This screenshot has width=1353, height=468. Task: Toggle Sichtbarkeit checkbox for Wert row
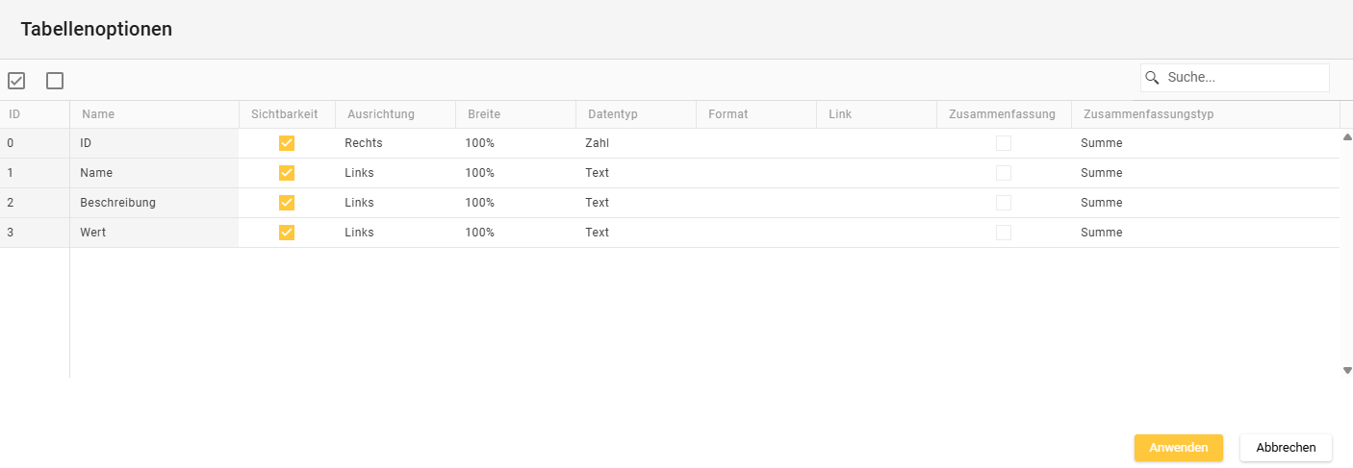point(287,233)
